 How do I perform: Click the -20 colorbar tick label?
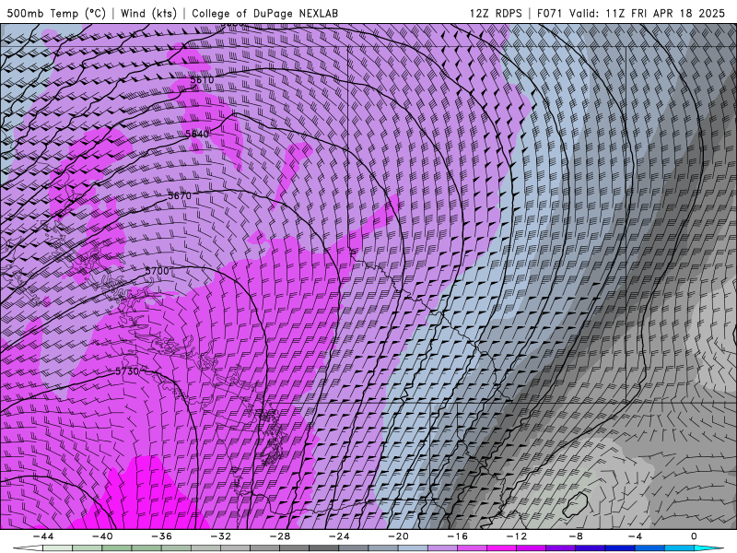pyautogui.click(x=399, y=536)
